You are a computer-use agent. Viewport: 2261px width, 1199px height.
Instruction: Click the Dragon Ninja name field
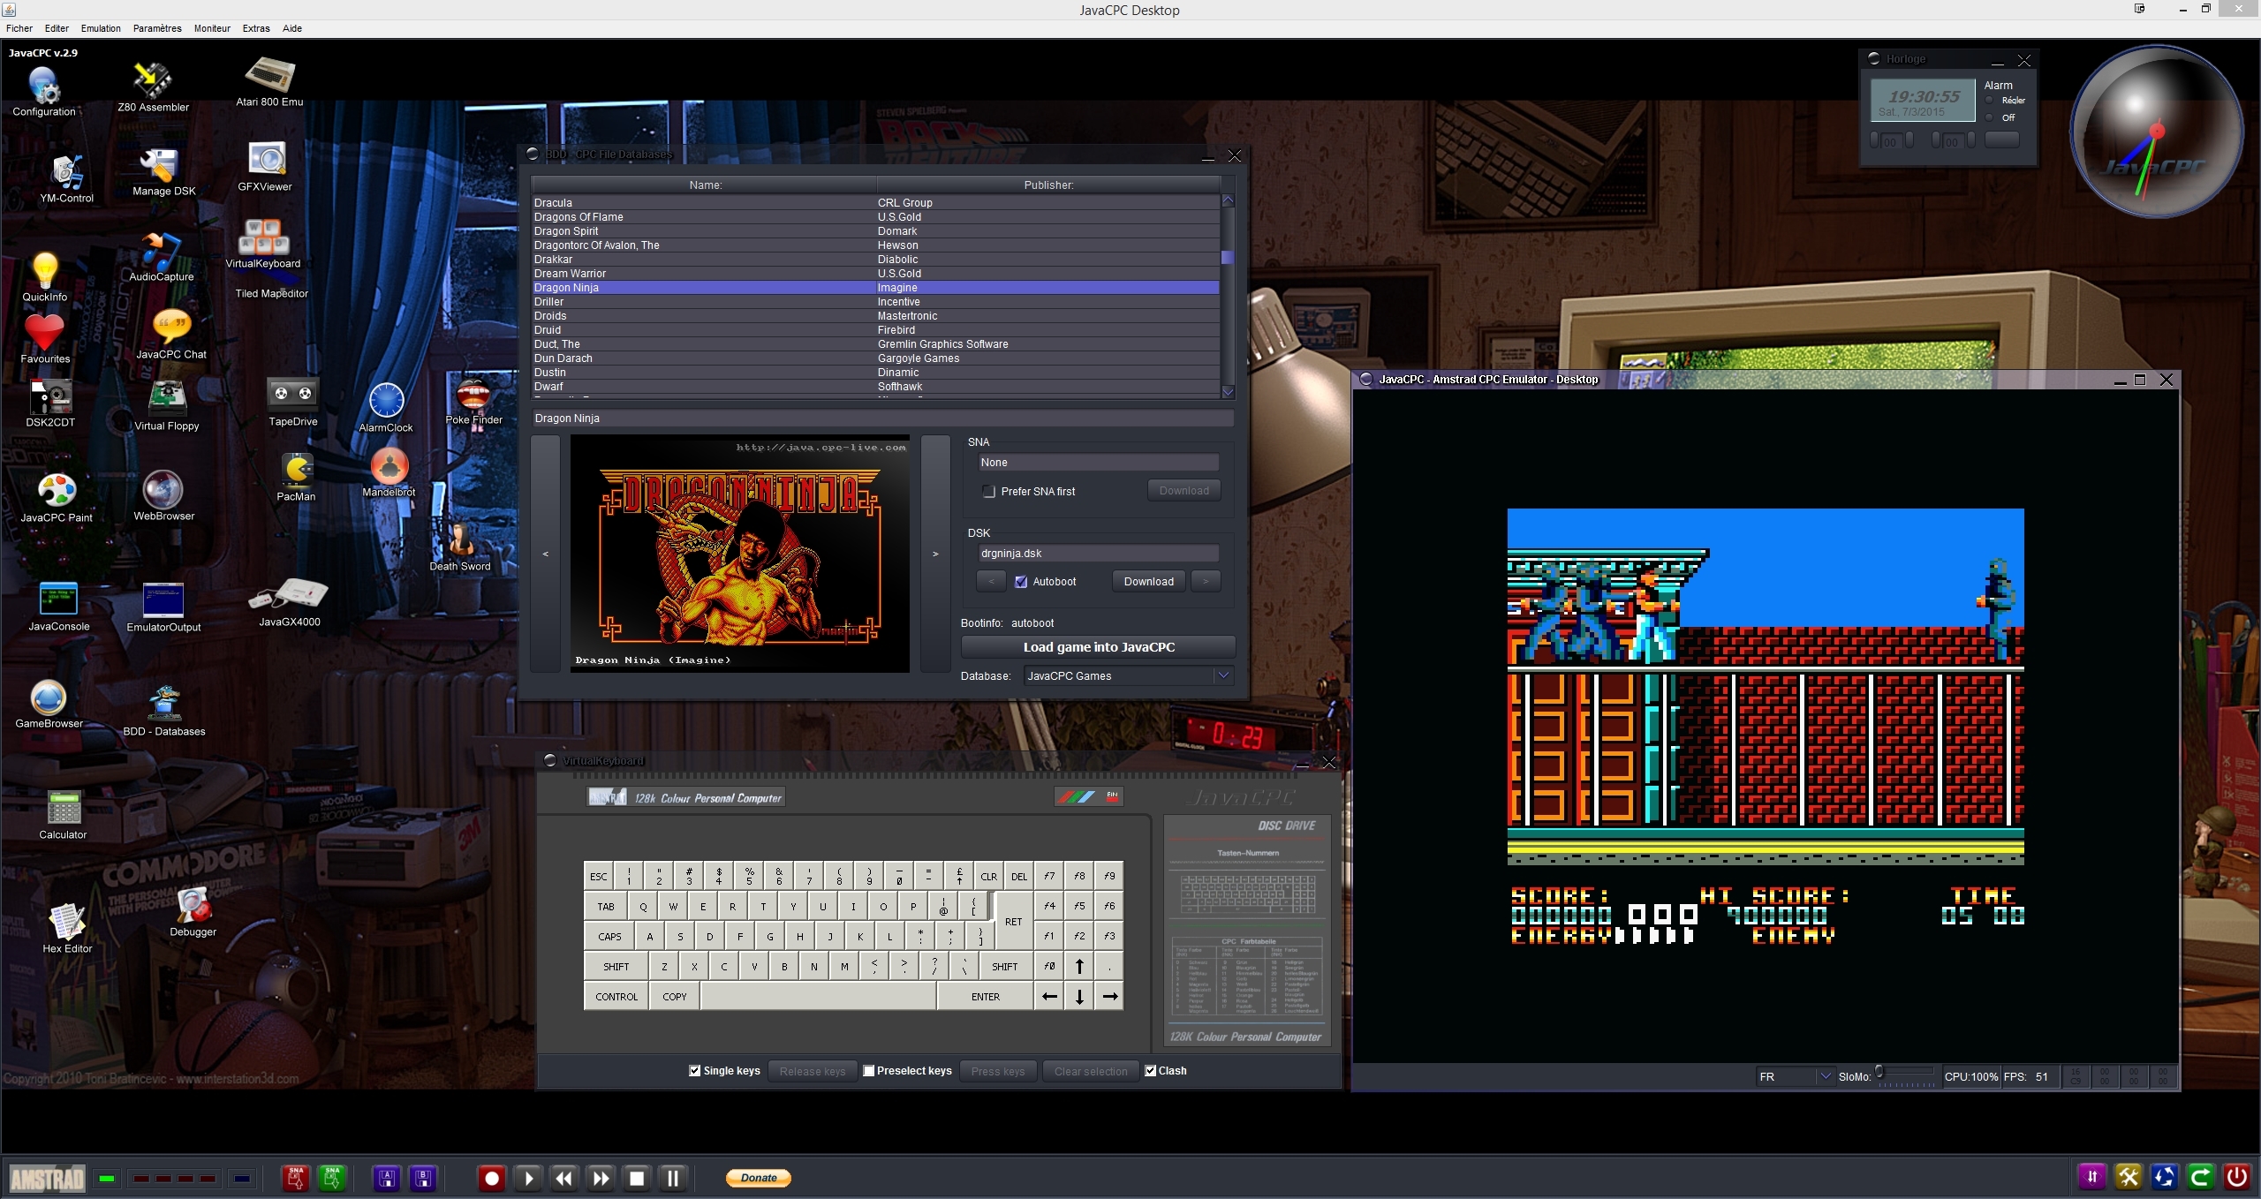click(x=881, y=419)
